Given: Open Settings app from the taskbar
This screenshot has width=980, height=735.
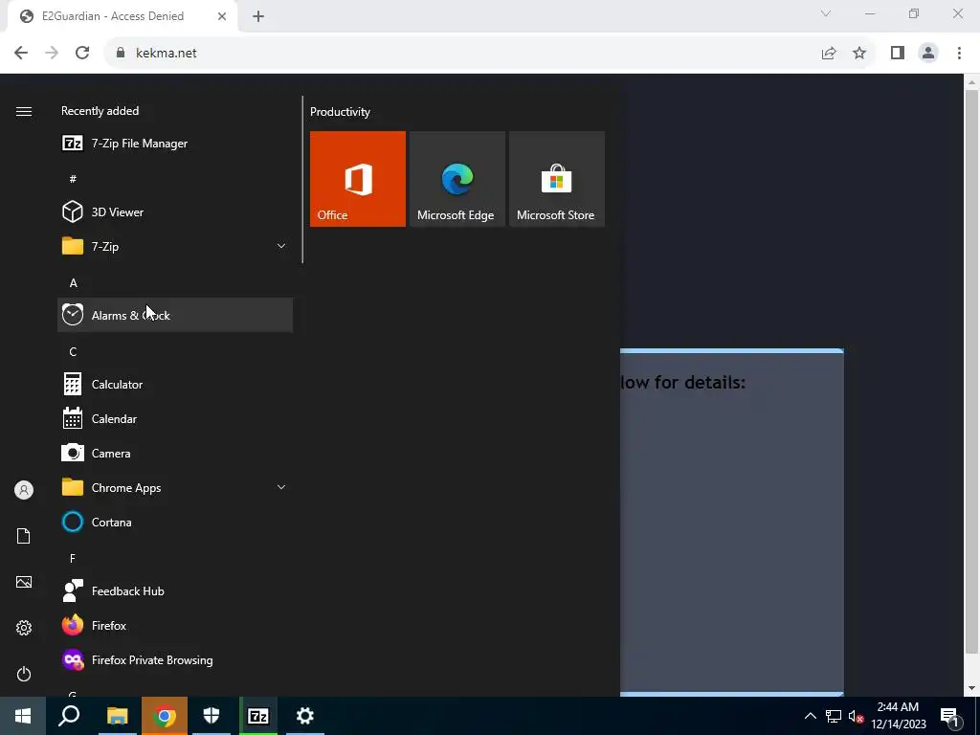Looking at the screenshot, I should tap(305, 716).
